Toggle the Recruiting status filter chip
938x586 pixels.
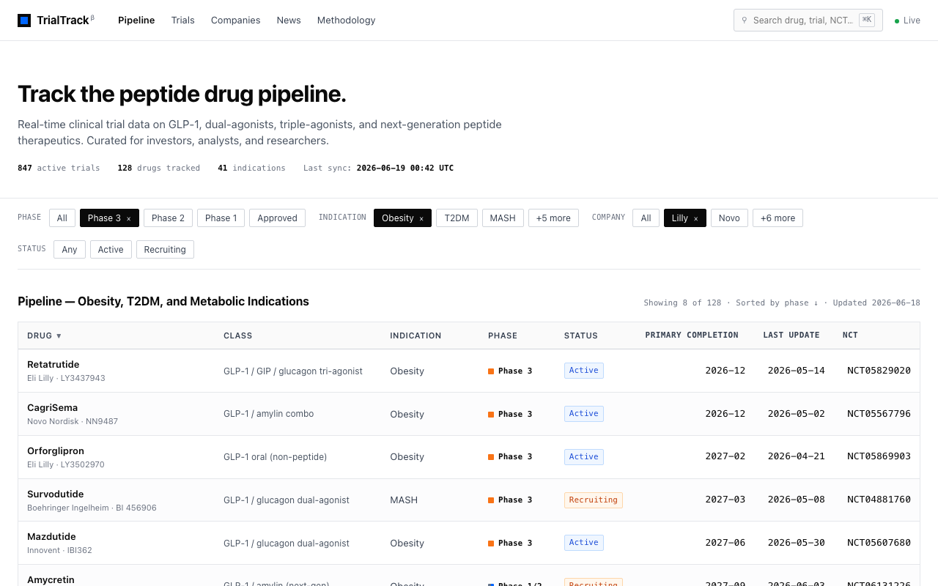click(x=165, y=250)
